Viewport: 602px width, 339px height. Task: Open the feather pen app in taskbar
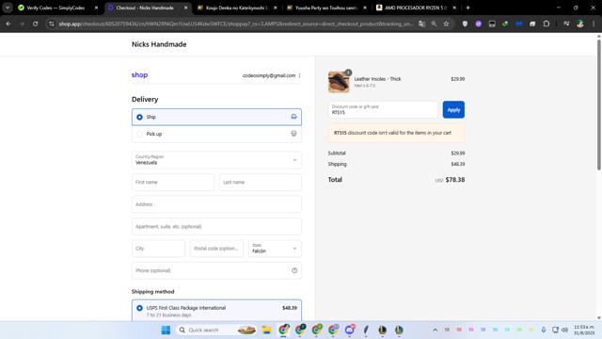click(366, 330)
